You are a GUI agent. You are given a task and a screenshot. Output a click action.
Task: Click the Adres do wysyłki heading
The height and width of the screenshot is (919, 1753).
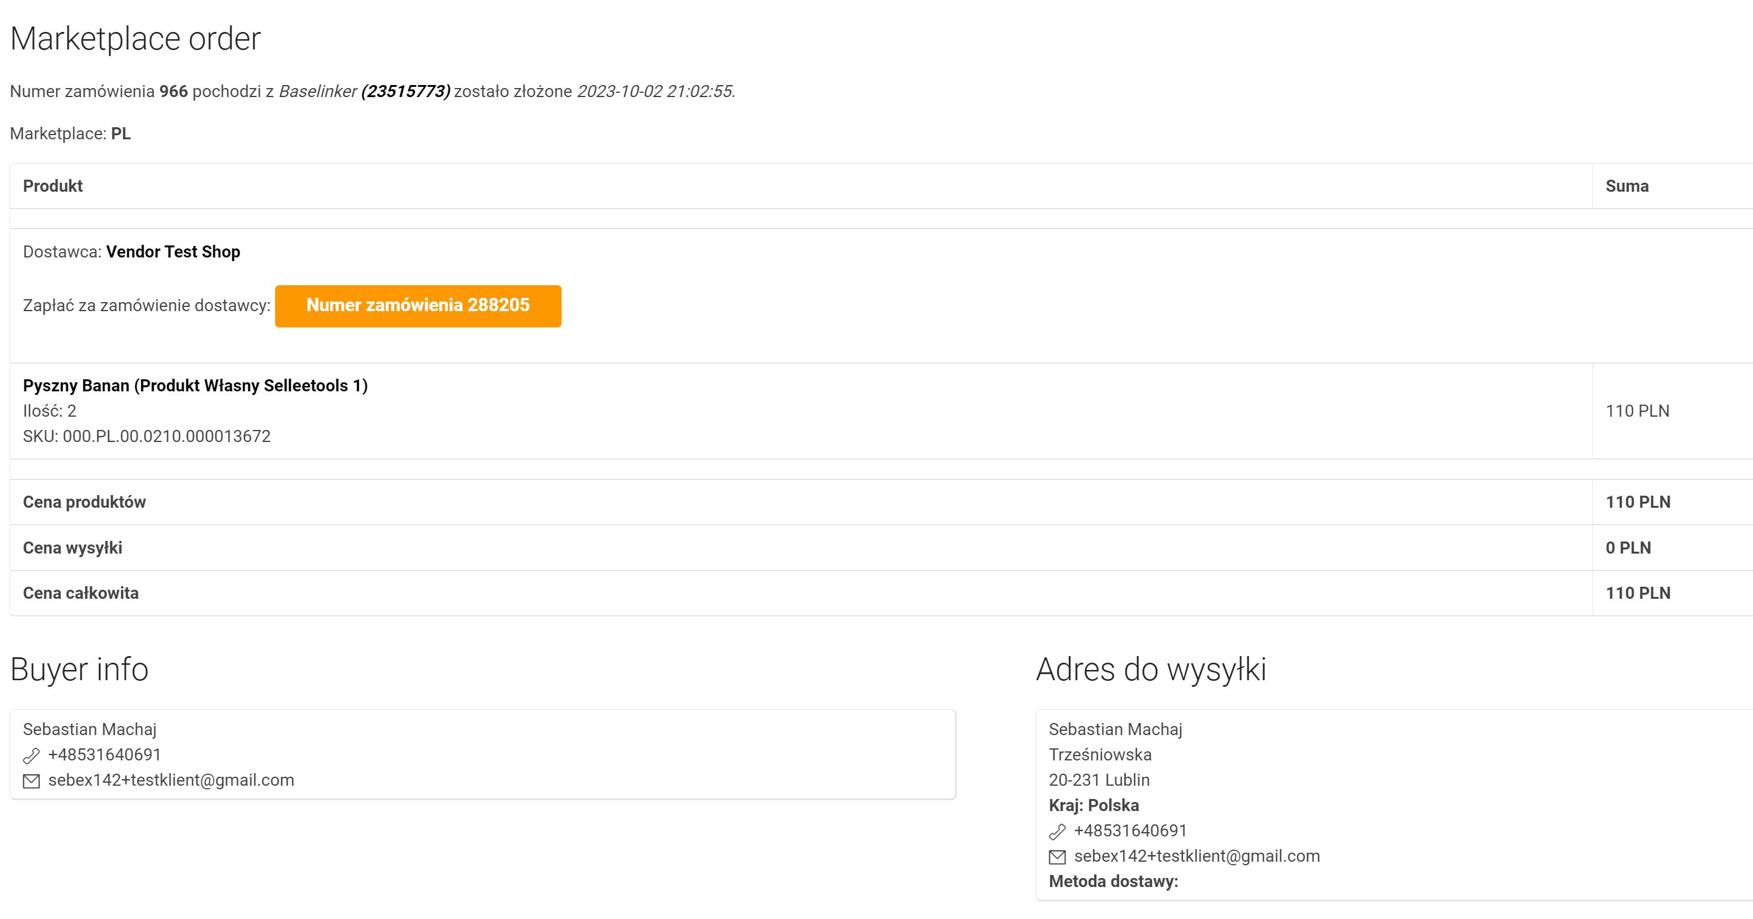point(1151,669)
